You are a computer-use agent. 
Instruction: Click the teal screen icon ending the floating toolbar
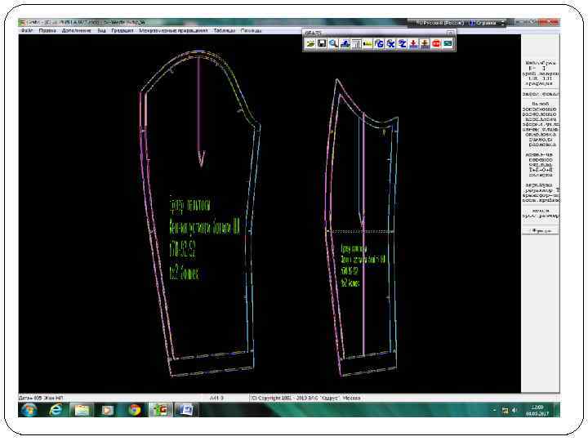coord(448,44)
